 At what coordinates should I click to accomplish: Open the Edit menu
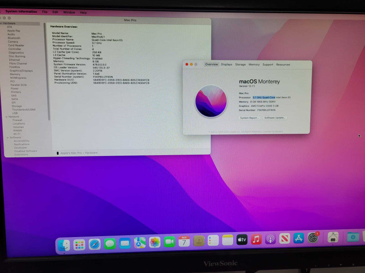(x=55, y=12)
